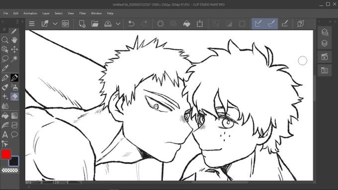
Task: Open the Clip Studio Support help icon
Action: 301,24
